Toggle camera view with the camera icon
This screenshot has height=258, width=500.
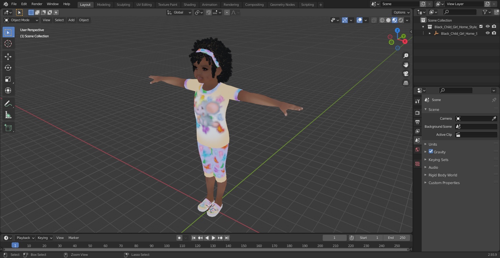point(406,74)
